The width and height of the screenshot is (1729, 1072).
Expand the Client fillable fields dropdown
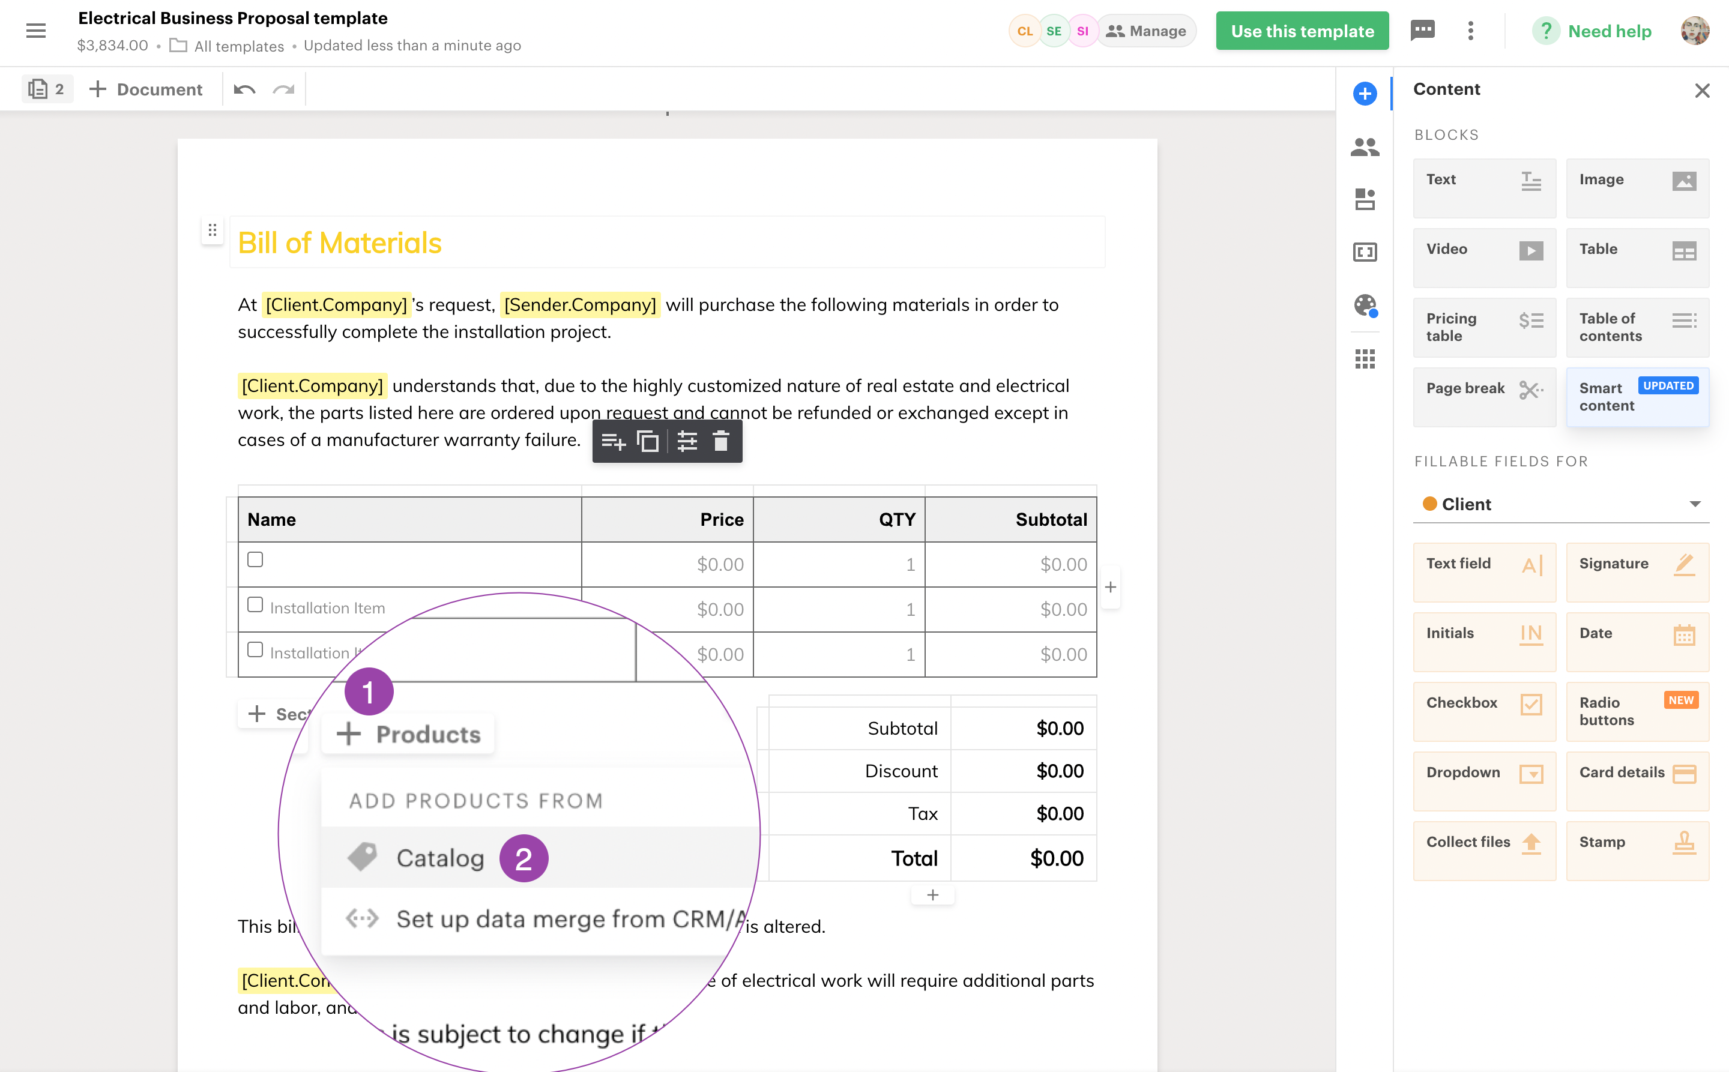coord(1561,504)
